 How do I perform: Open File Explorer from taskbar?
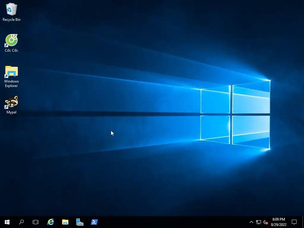coord(65,222)
